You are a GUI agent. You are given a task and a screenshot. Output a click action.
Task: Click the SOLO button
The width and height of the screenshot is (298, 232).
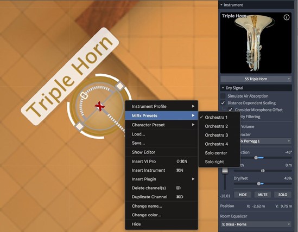coord(283,195)
